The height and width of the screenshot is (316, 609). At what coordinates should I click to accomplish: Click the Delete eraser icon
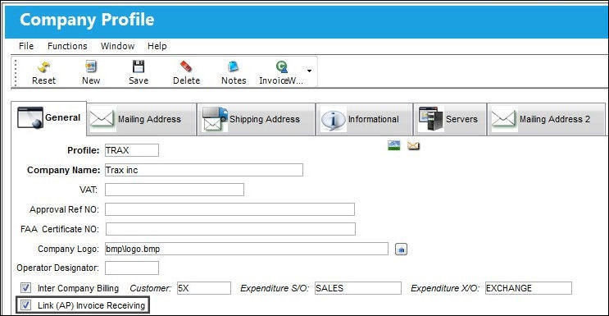pyautogui.click(x=186, y=73)
